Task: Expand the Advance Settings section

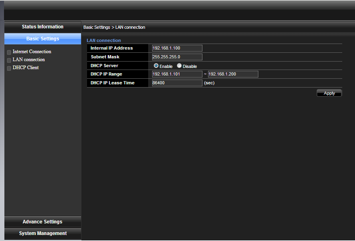Action: pyautogui.click(x=43, y=222)
